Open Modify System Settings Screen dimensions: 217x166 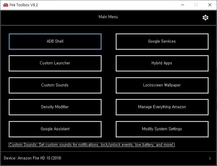point(162,129)
